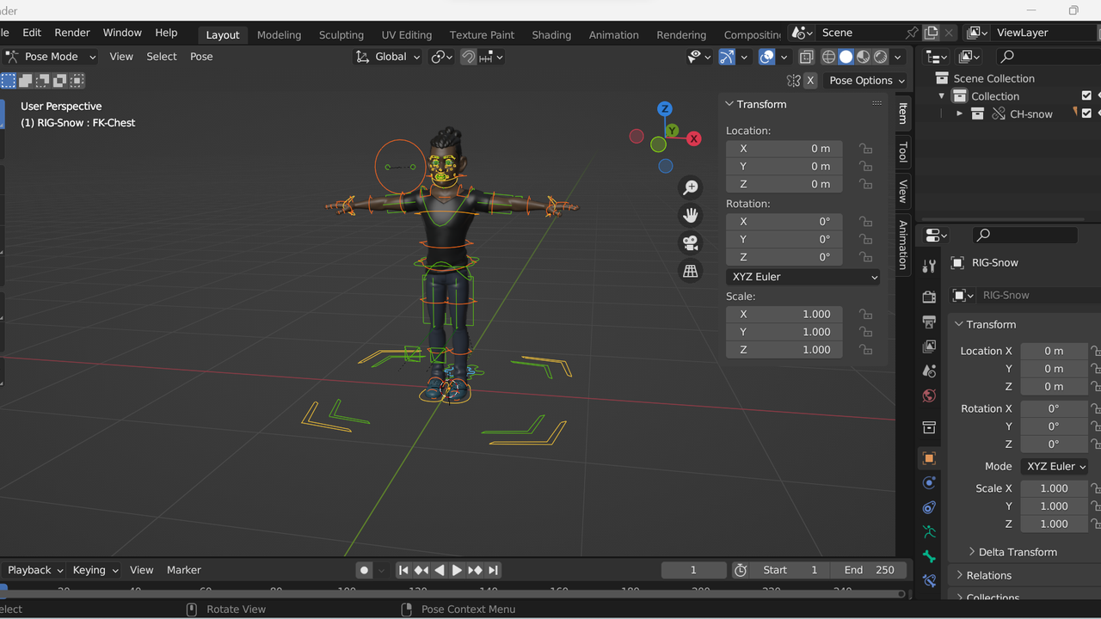Open the World Properties globe tab
Viewport: 1101px width, 619px height.
pyautogui.click(x=929, y=396)
